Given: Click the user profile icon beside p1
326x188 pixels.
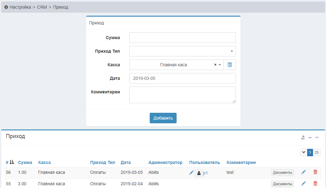Looking at the screenshot, I should (199, 173).
